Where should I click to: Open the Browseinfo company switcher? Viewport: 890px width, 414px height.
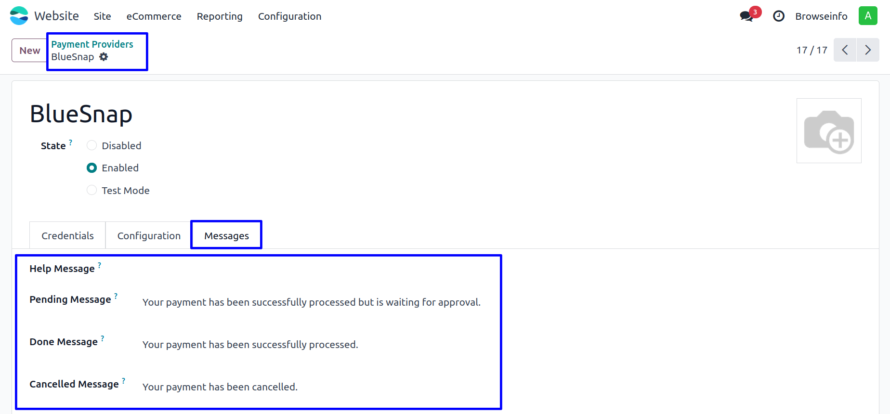[821, 16]
